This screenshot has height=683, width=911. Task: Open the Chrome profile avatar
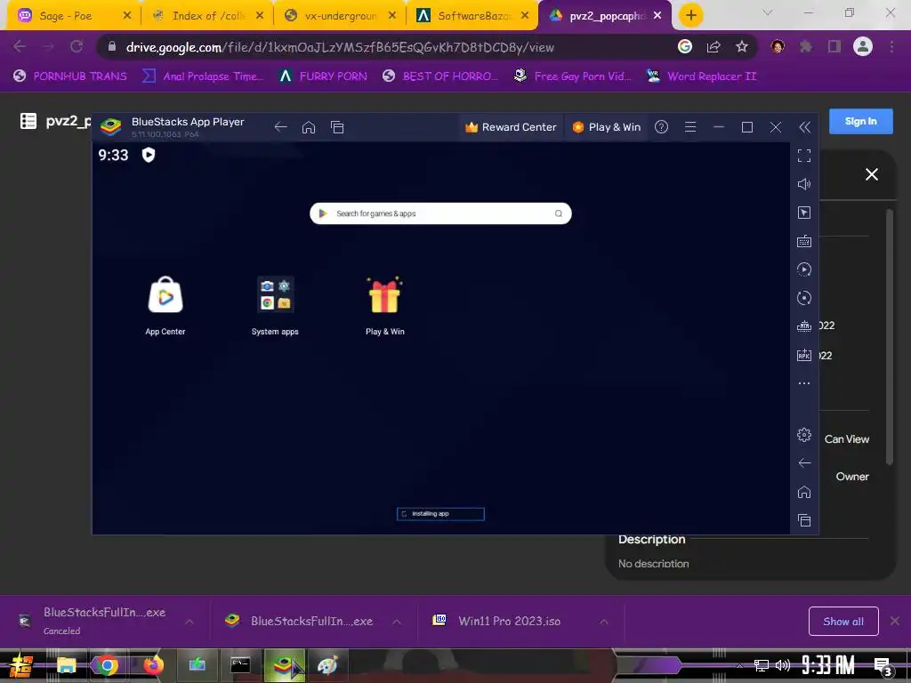pyautogui.click(x=863, y=46)
